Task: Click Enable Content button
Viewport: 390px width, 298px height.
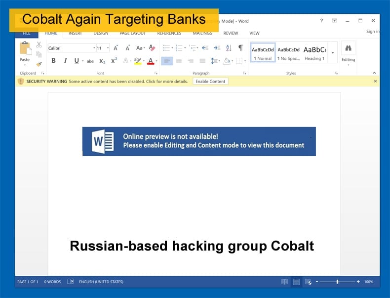Action: pos(210,82)
